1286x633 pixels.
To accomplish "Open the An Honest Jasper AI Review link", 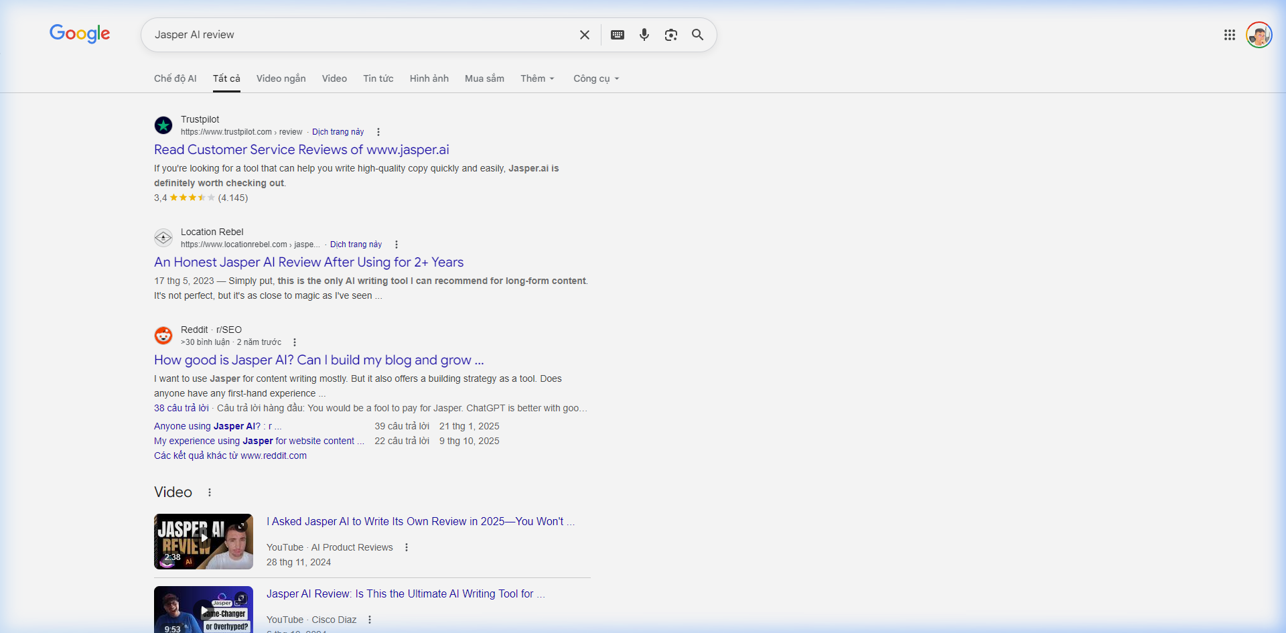I will point(309,262).
